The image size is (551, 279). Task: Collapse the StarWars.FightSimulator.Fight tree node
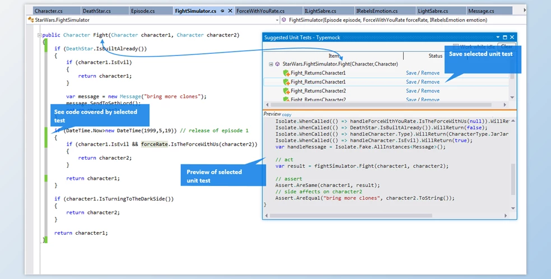click(271, 64)
